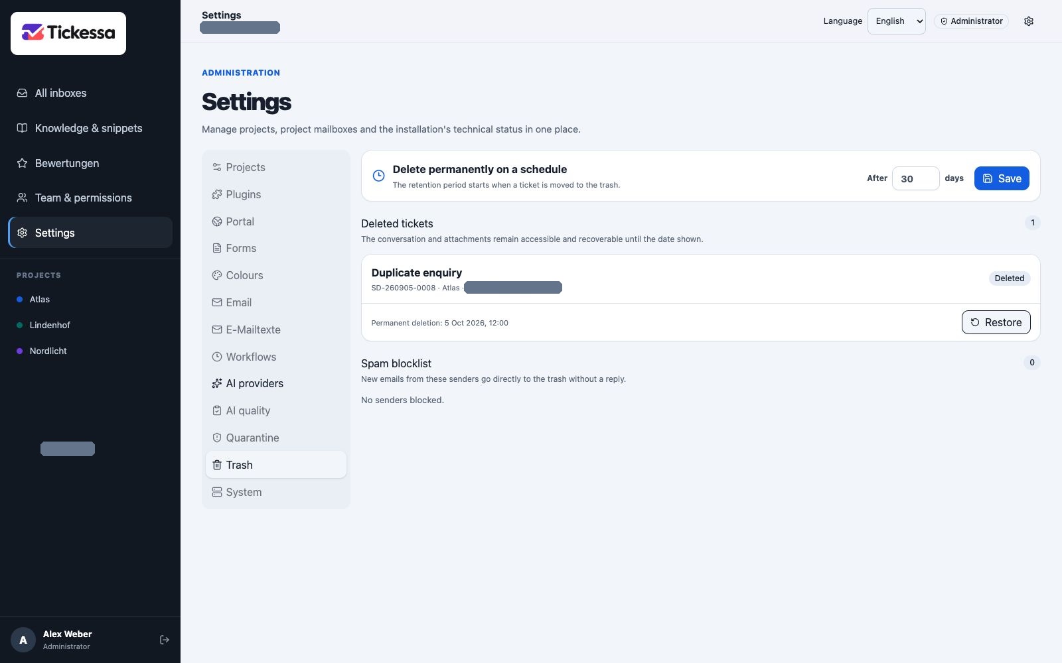Image resolution: width=1062 pixels, height=663 pixels.
Task: Open the Nordlicht project
Action: coord(41,351)
